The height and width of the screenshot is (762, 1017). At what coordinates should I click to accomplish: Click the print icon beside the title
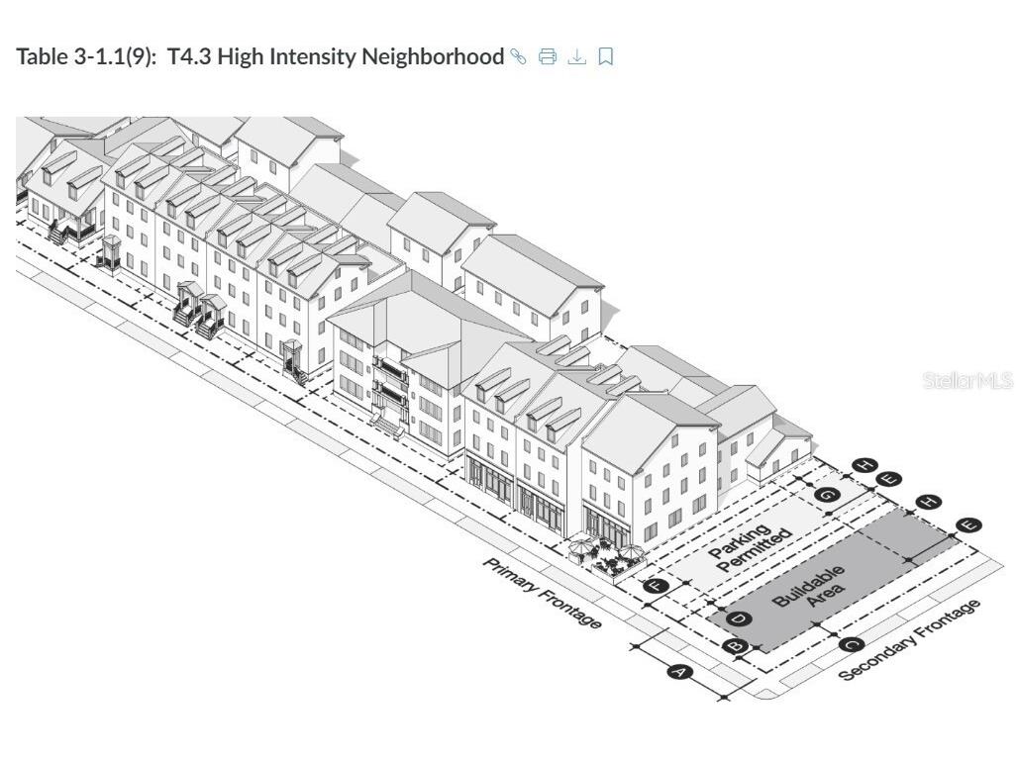point(546,58)
